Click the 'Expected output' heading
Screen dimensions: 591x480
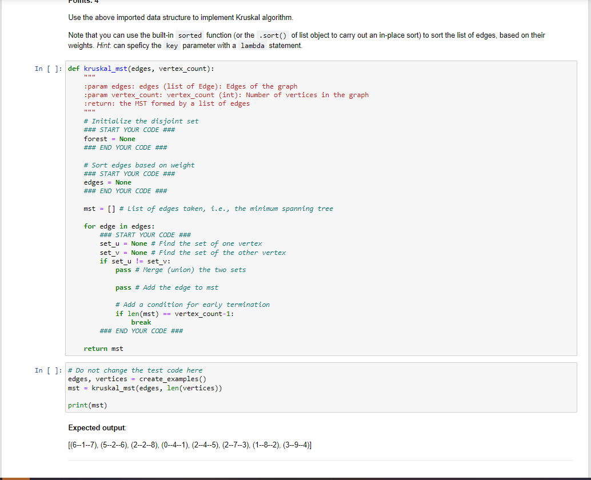click(x=97, y=427)
